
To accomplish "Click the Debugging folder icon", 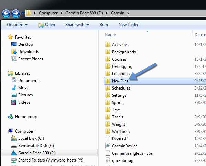I will [x=107, y=66].
